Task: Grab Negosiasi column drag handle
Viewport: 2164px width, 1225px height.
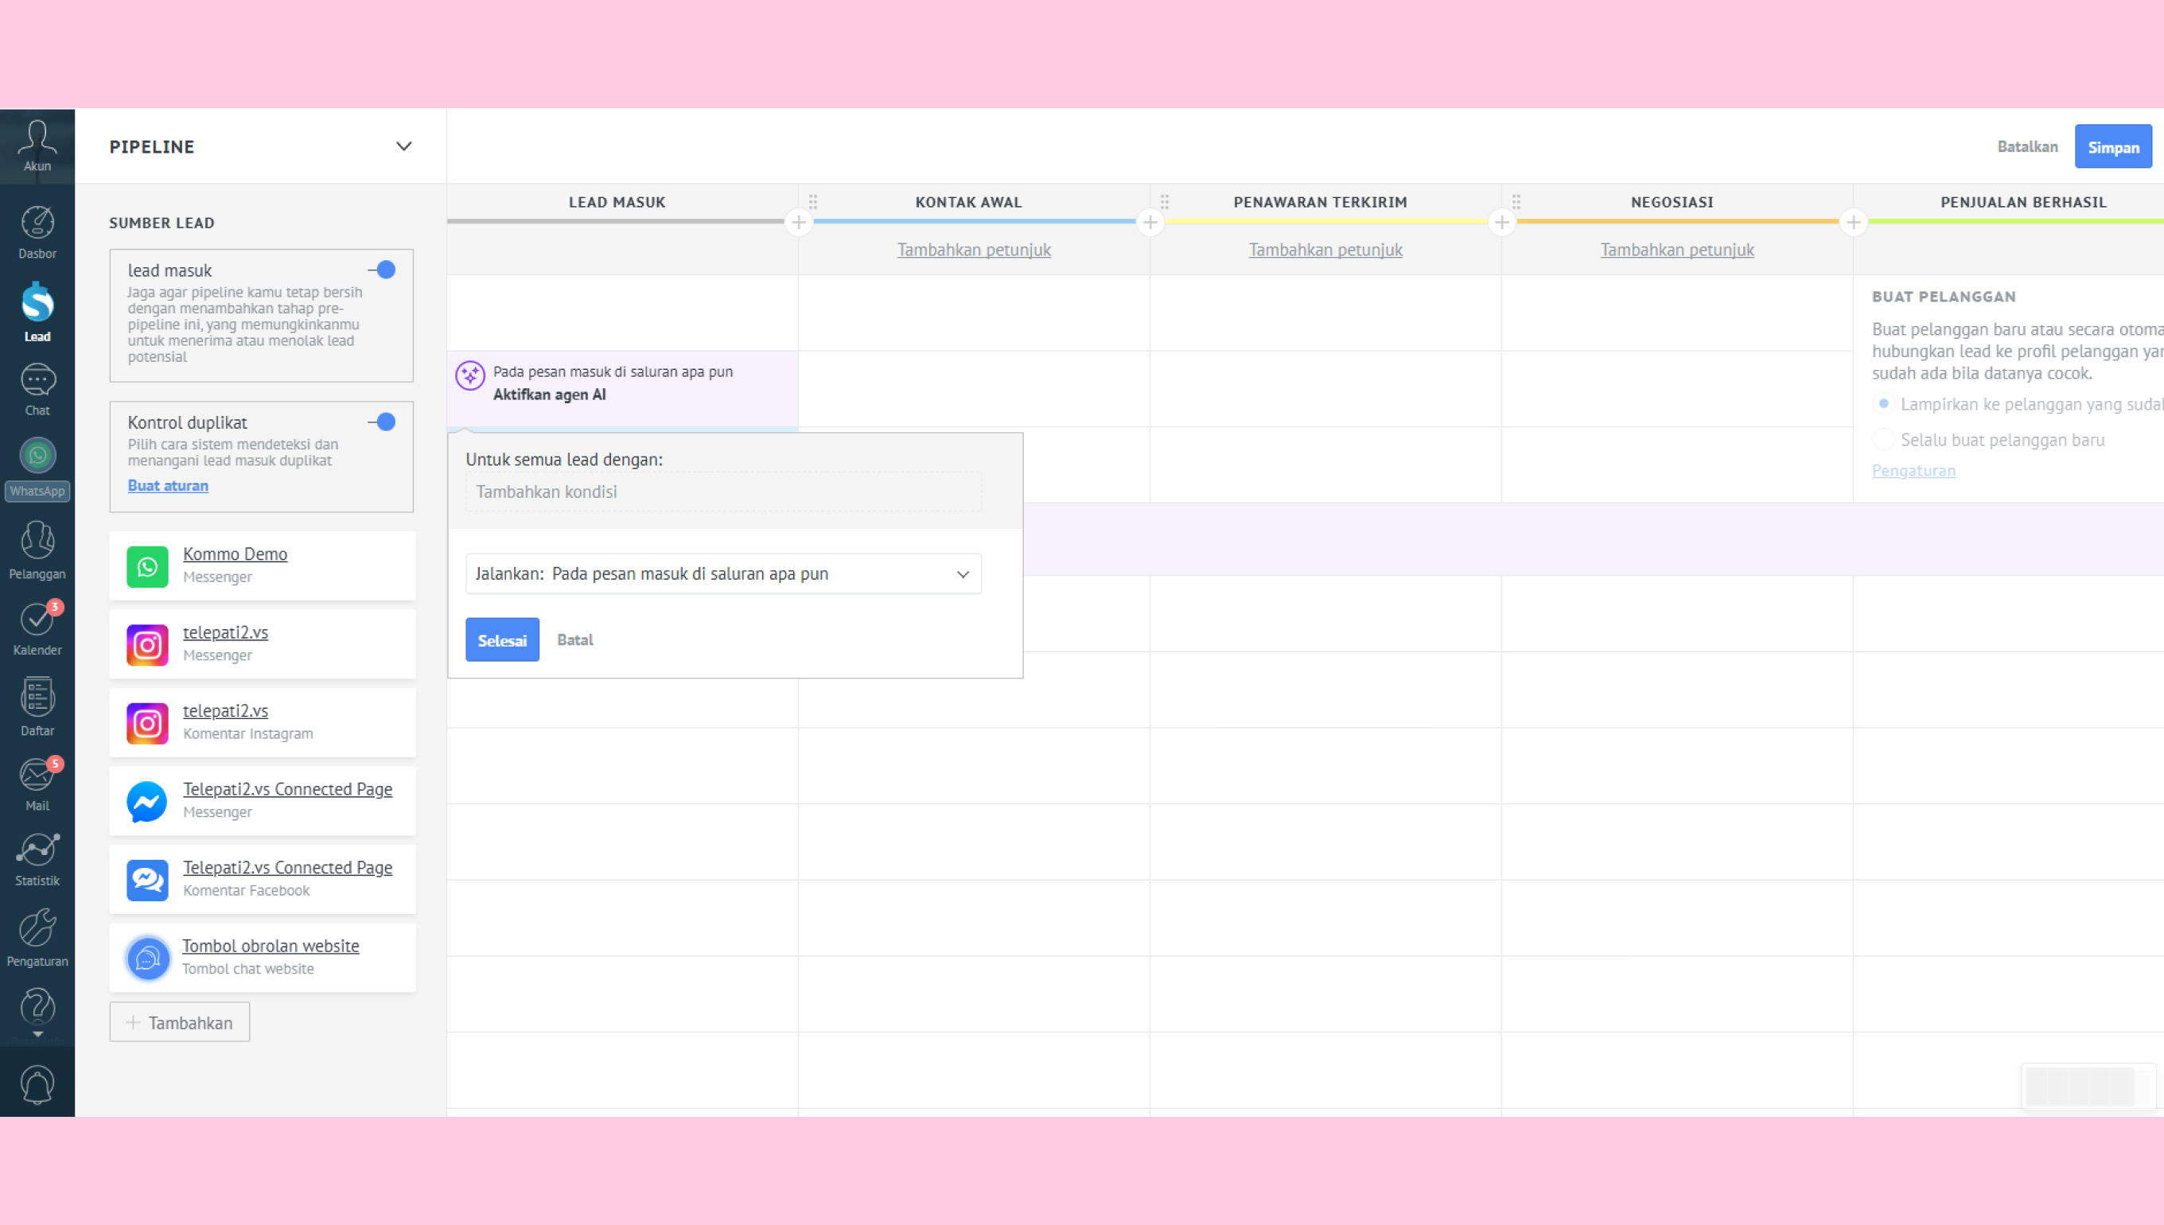Action: (1516, 202)
